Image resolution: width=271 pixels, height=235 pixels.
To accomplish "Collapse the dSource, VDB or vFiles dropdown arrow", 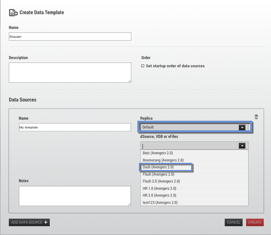I will point(242,146).
